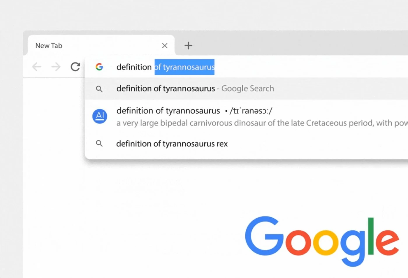This screenshot has width=408, height=278.
Task: Open a new tab with the plus button
Action: click(188, 45)
